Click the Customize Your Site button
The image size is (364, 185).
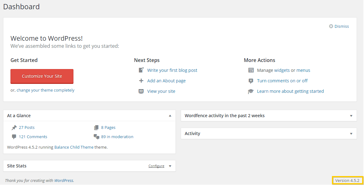pos(42,76)
